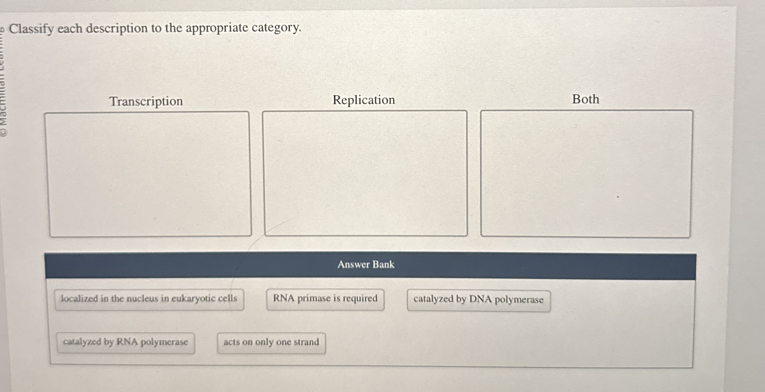Image resolution: width=765 pixels, height=392 pixels.
Task: Select the 'RNA primase is required' answer tile
Action: 325,298
